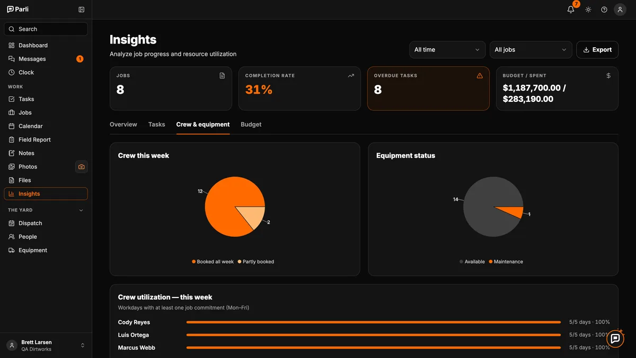The width and height of the screenshot is (636, 358).
Task: Toggle Booked all week legend item
Action: (213, 262)
